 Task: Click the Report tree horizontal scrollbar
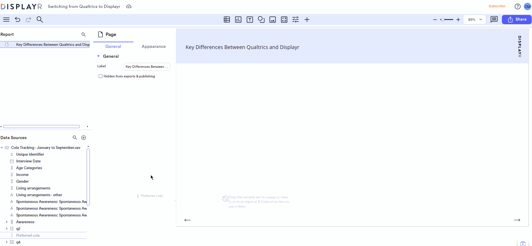tap(42, 126)
